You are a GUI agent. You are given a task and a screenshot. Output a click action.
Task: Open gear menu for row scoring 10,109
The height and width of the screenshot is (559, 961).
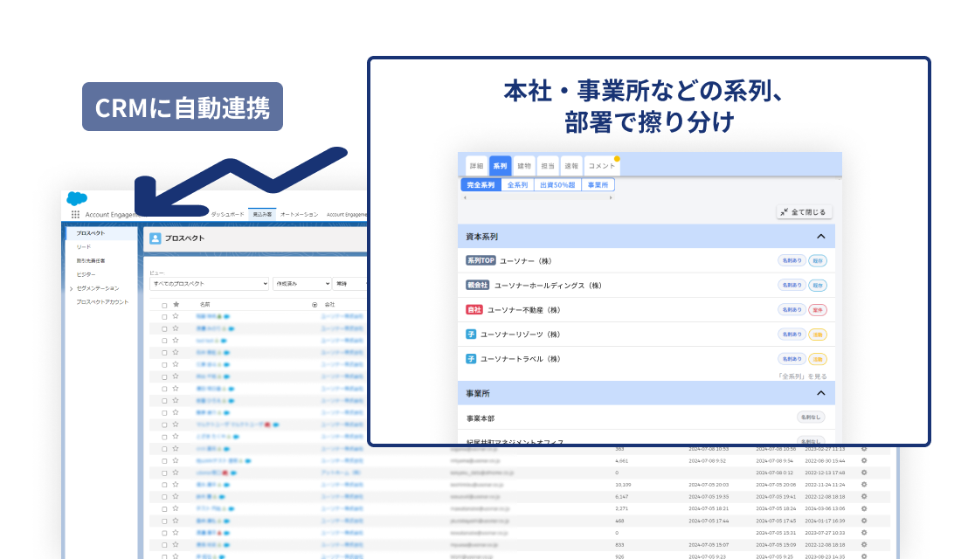[864, 484]
